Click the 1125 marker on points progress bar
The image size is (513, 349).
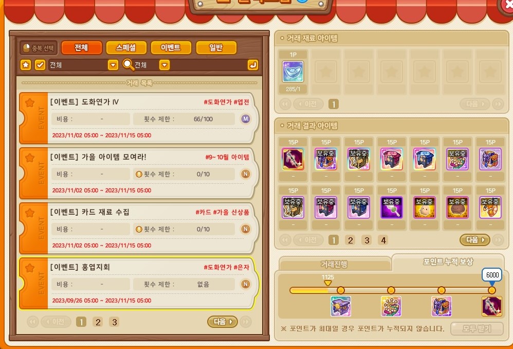[327, 280]
